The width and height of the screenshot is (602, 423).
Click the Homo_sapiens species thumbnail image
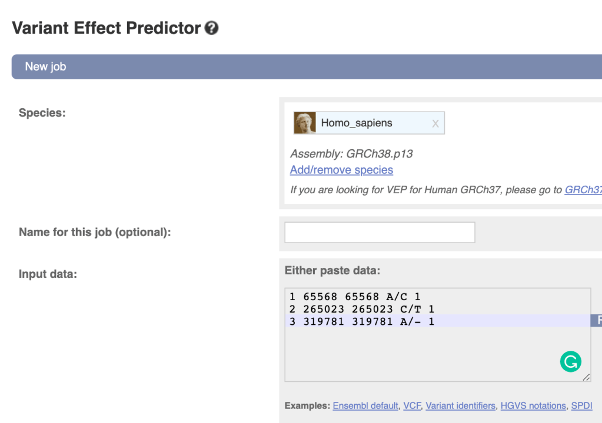click(x=305, y=123)
